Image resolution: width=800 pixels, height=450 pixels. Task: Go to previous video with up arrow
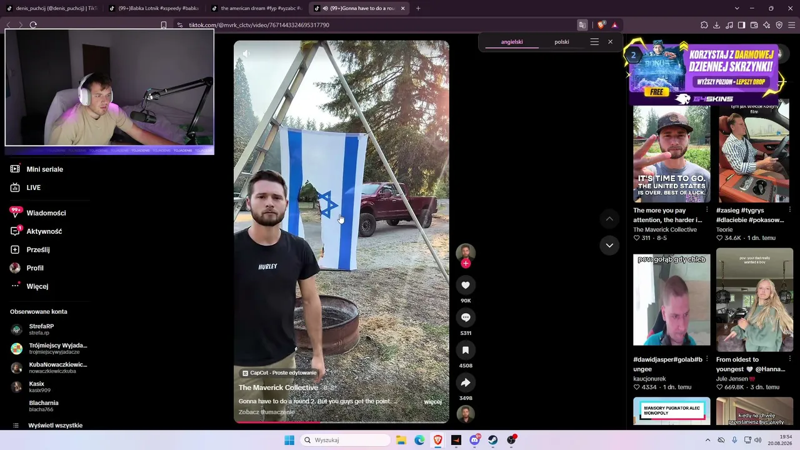pos(609,219)
